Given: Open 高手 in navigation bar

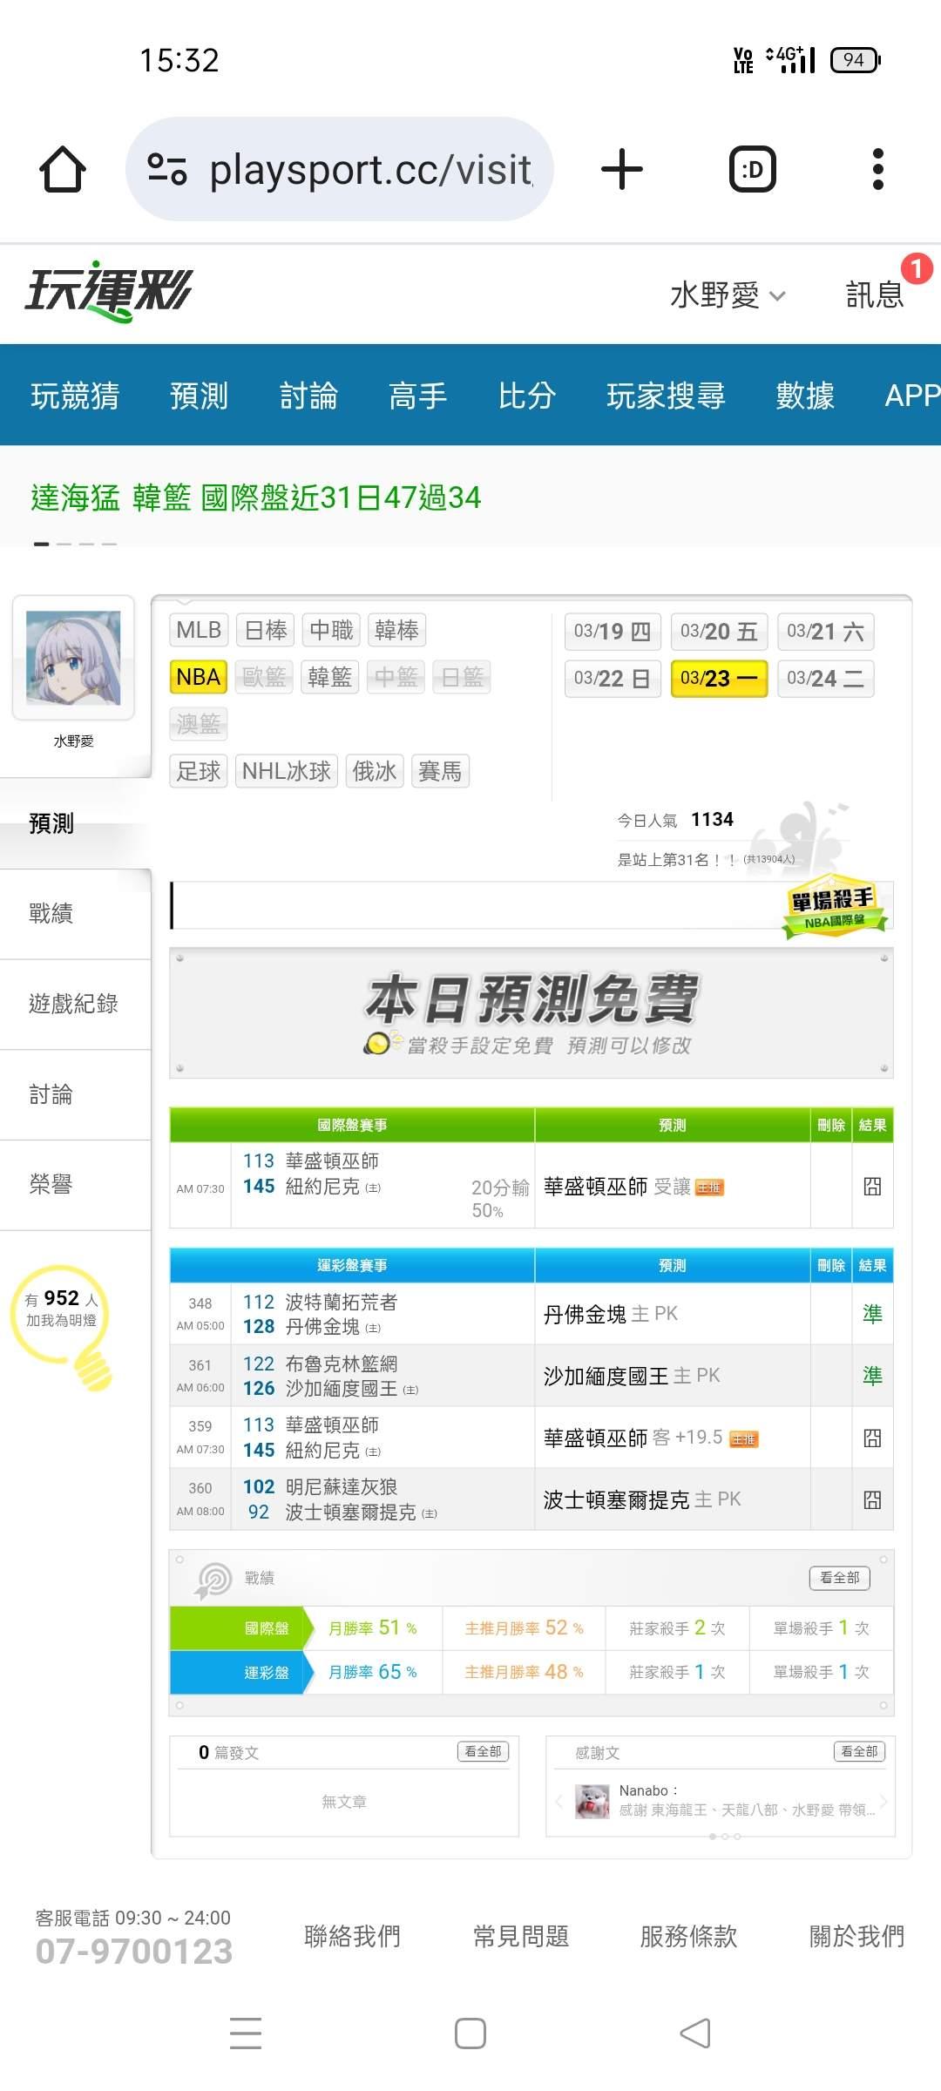Looking at the screenshot, I should click(418, 396).
